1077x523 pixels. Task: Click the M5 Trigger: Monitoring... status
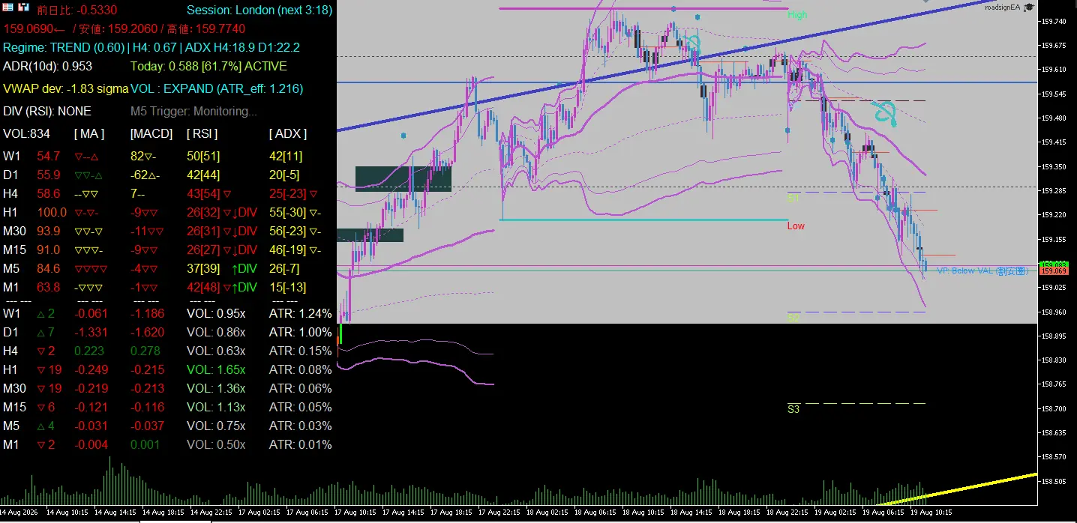pos(193,111)
